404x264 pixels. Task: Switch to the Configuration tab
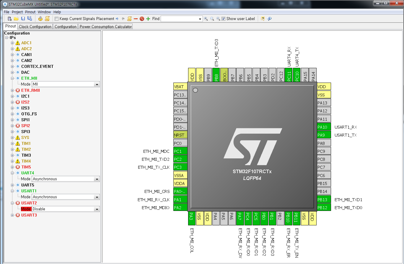click(66, 27)
